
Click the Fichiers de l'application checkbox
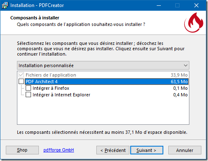[21, 75]
